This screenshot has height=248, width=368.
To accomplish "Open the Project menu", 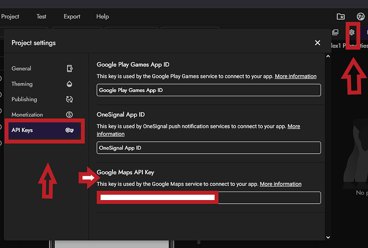I will pyautogui.click(x=10, y=16).
